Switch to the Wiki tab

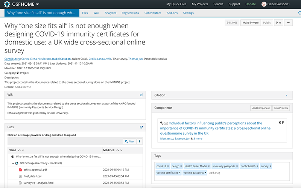pyautogui.click(x=96, y=13)
